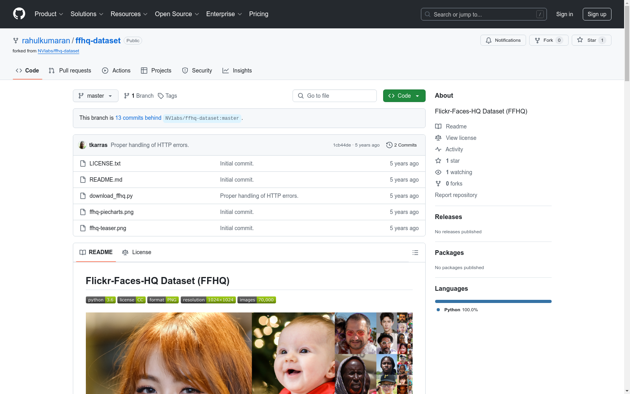Open the NVlabs/ffhq-dataset upstream link

(58, 51)
